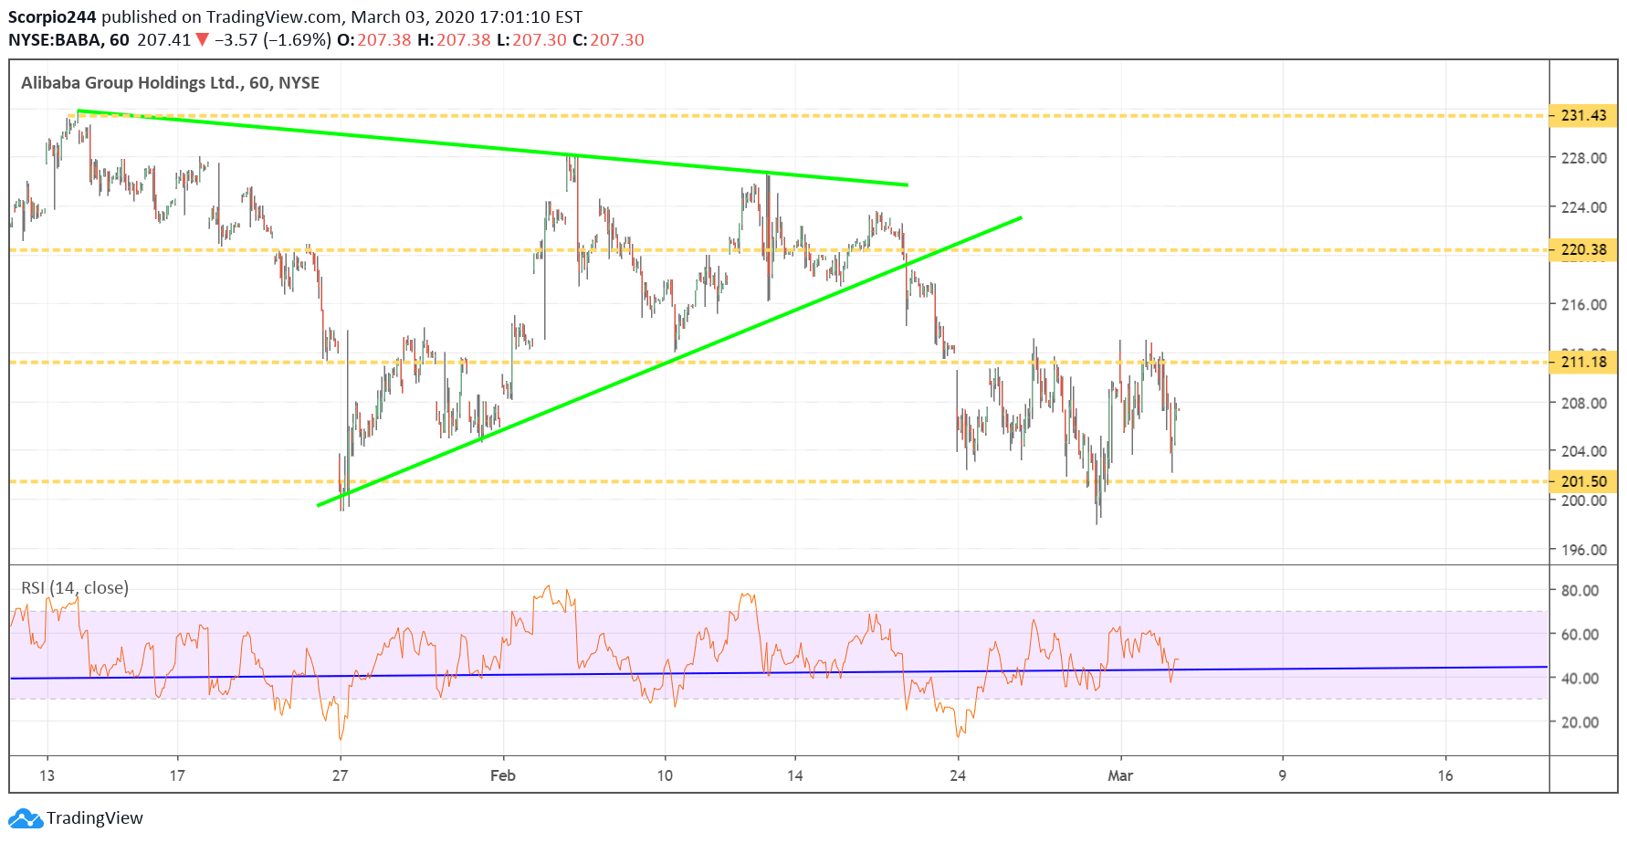Image resolution: width=1627 pixels, height=843 pixels.
Task: Click the RSI 40.00 axis value
Action: coord(1580,679)
